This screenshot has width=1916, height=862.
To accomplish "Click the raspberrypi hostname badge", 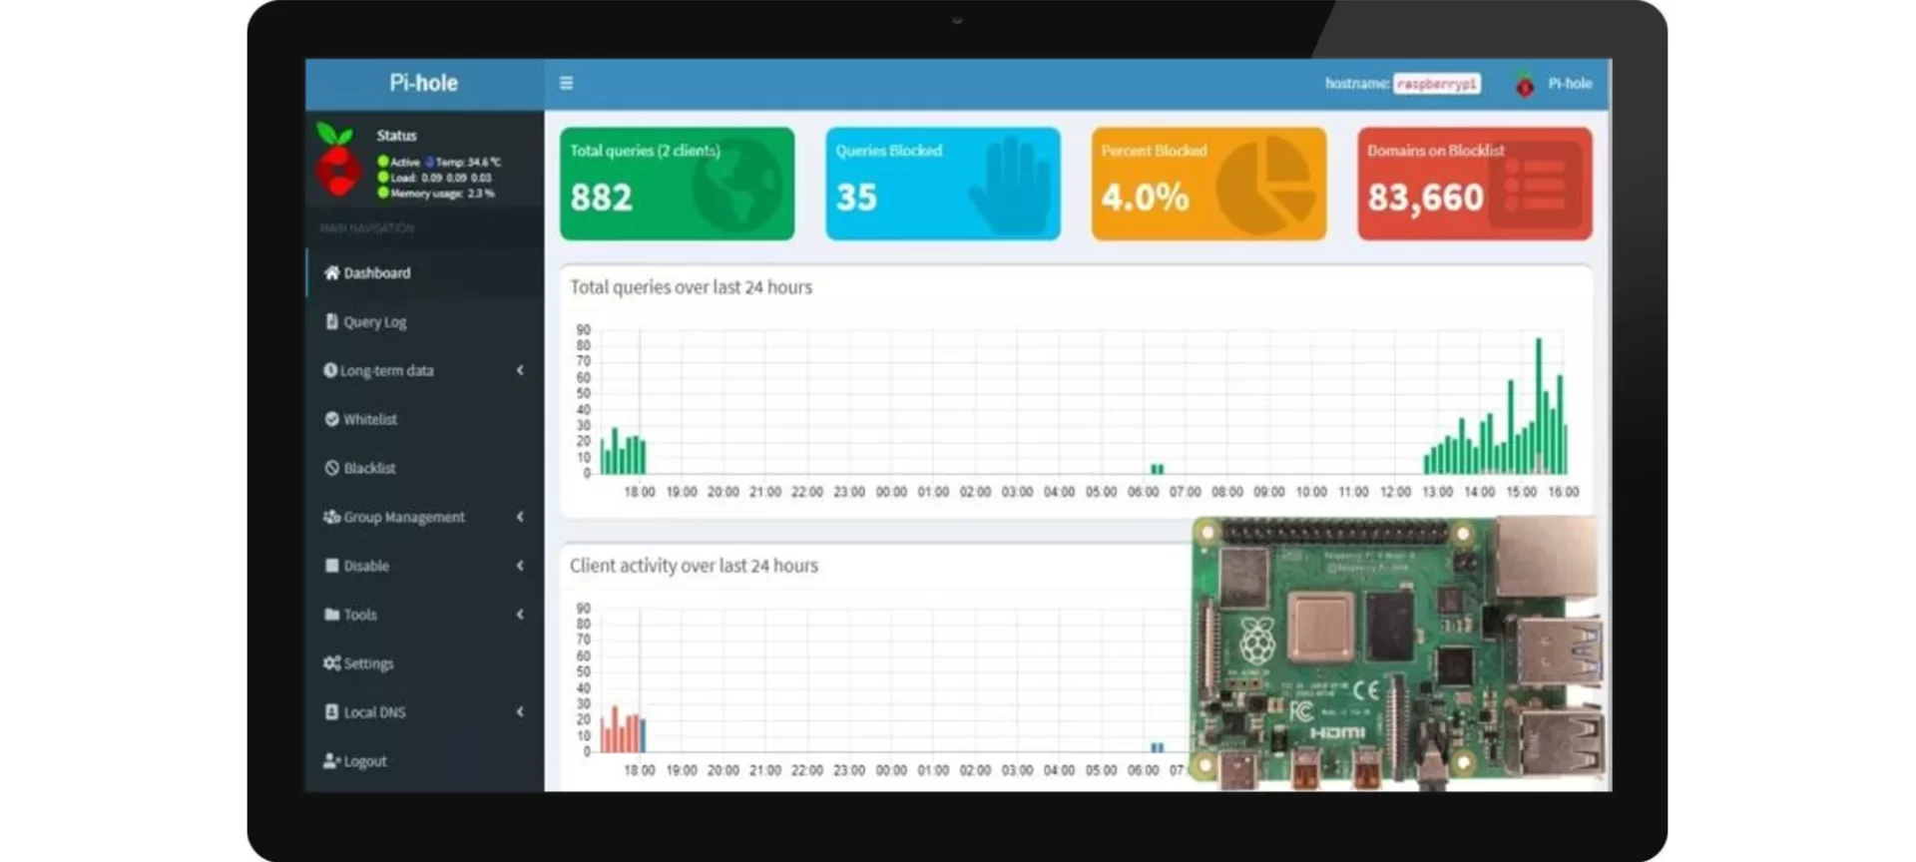I will tap(1436, 84).
